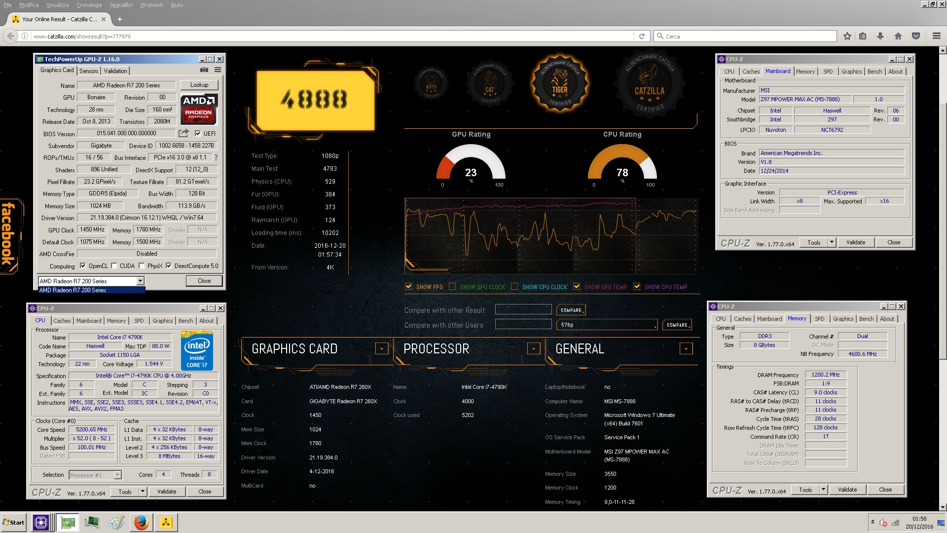
Task: Toggle SHOW CPU TEMP checkbox
Action: [637, 287]
